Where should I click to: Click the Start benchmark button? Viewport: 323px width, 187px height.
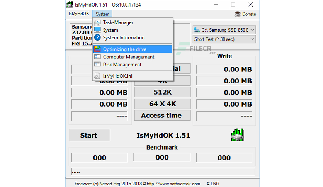tap(90, 135)
